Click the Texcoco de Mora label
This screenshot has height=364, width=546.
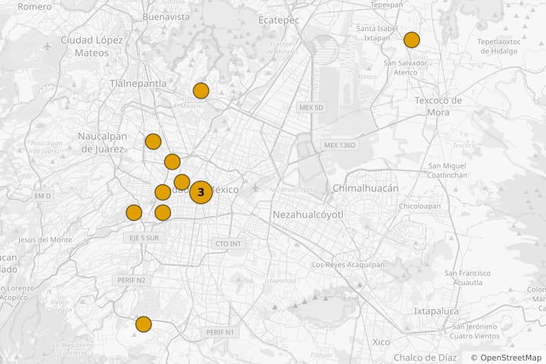[438, 106]
